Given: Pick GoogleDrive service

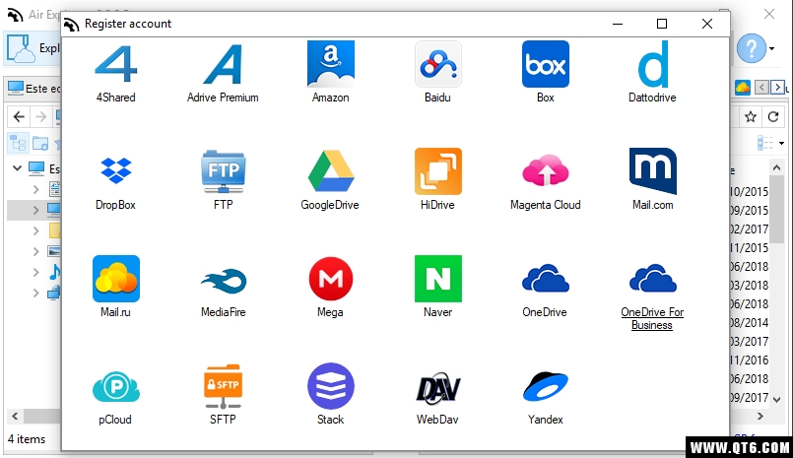Looking at the screenshot, I should pos(330,180).
